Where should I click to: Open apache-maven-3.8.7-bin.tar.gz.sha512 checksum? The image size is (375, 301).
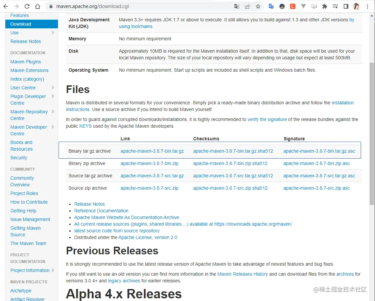click(x=233, y=151)
